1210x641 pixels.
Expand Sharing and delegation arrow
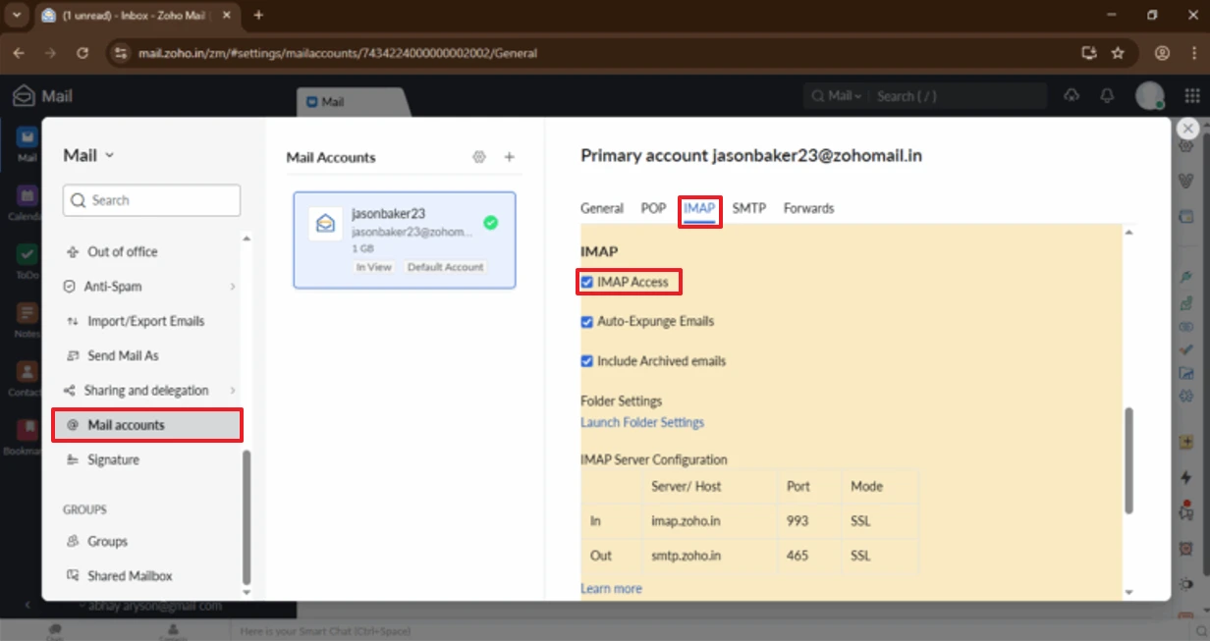pos(233,391)
